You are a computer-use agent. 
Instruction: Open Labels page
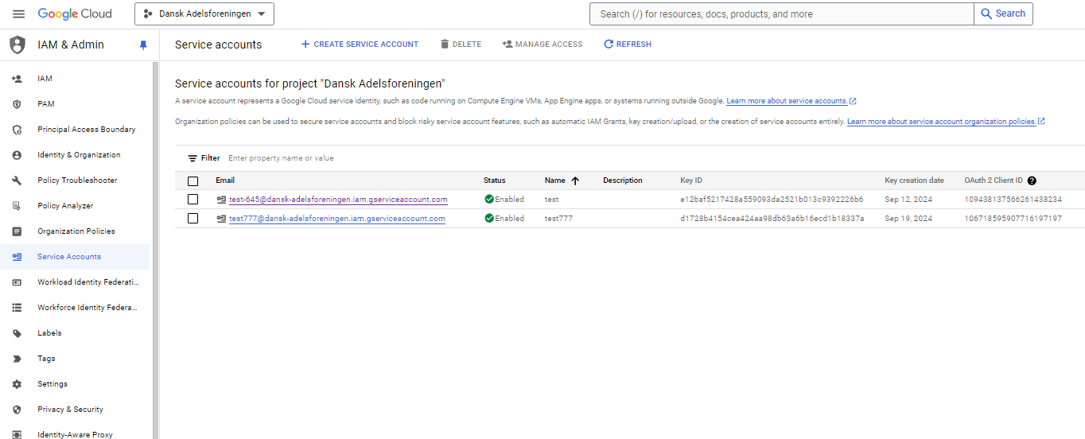[x=49, y=333]
